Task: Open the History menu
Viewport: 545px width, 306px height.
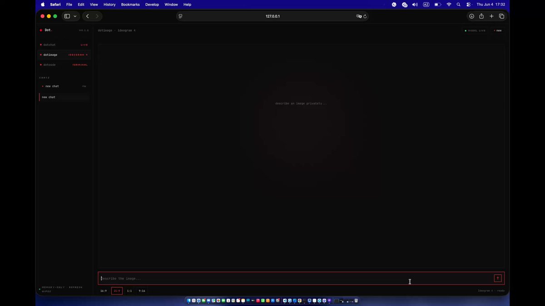Action: 109,5
